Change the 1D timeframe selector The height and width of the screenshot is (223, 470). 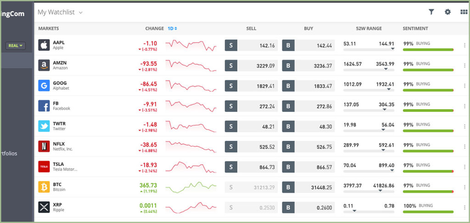coord(173,28)
